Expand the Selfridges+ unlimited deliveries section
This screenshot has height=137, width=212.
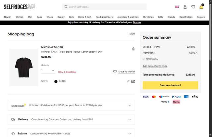(x=129, y=106)
